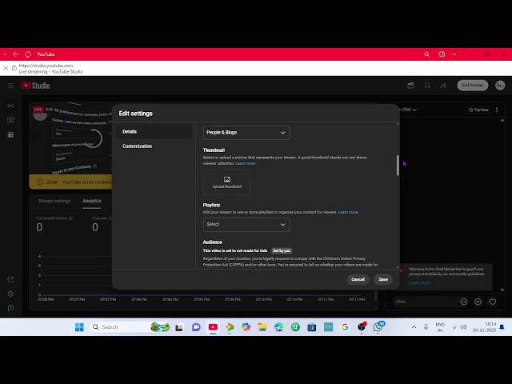This screenshot has width=512, height=384.
Task: Click the taskbar clock and date
Action: pos(484,327)
